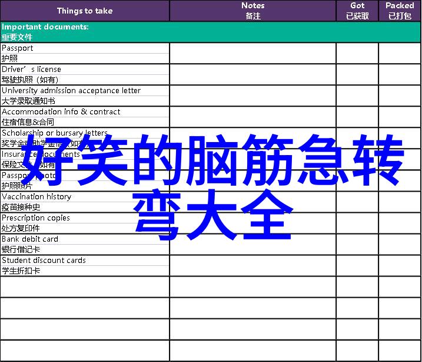422x362 pixels.
Task: Click the "Prescription copies" item label
Action: click(x=36, y=218)
